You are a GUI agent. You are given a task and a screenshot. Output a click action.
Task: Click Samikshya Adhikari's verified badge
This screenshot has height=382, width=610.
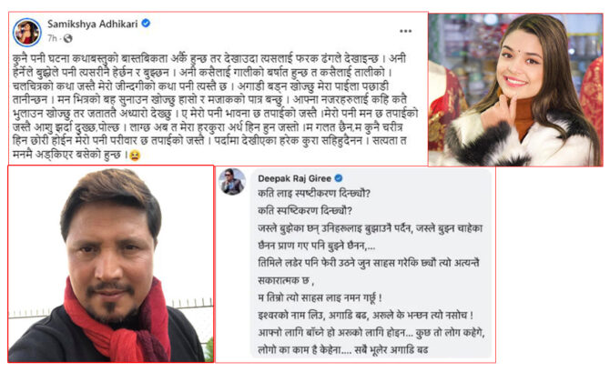coord(146,24)
